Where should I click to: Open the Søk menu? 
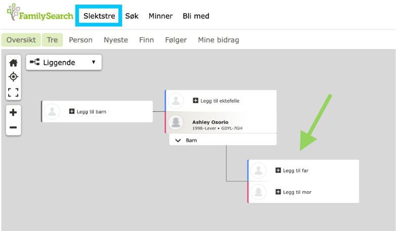coord(132,16)
